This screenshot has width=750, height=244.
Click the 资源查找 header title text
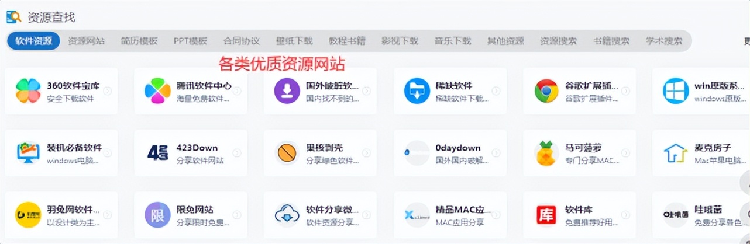(51, 18)
